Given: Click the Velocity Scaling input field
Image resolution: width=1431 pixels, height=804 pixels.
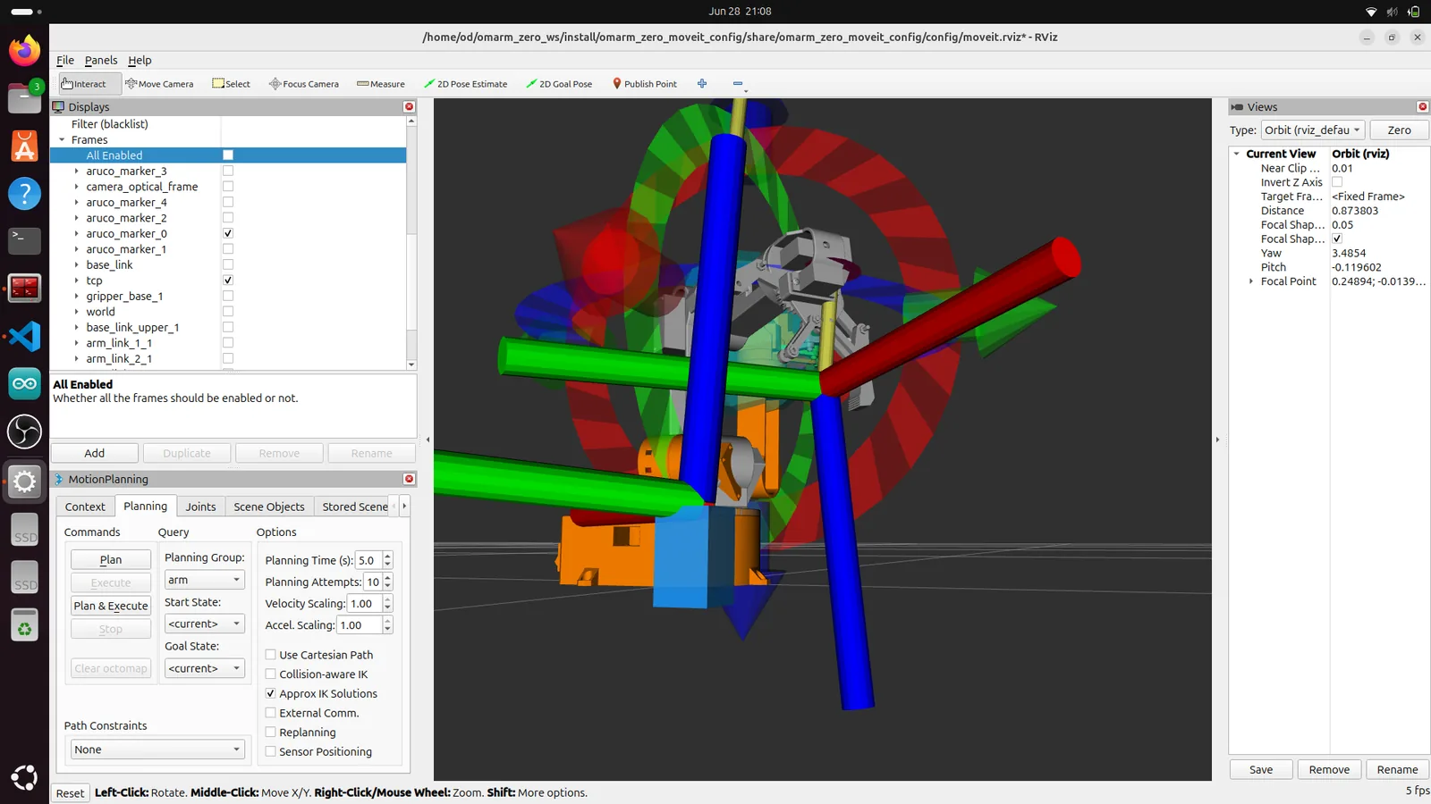Looking at the screenshot, I should pos(365,603).
